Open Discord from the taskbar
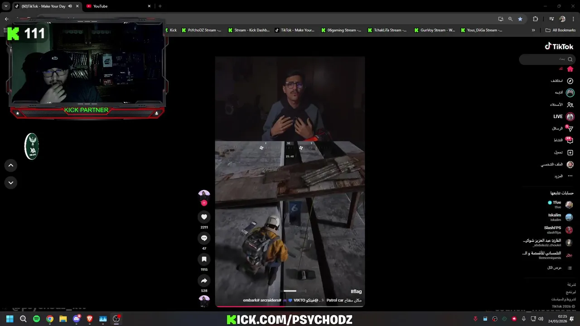This screenshot has height=326, width=580. coord(77,319)
